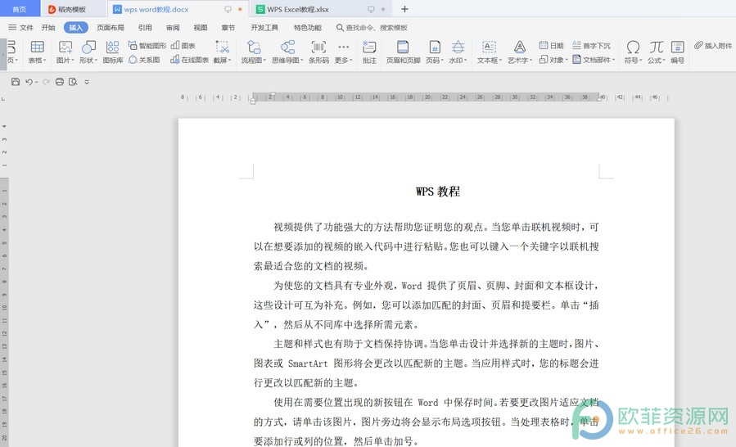Insert a 关系图 relationship diagram

pyautogui.click(x=144, y=60)
